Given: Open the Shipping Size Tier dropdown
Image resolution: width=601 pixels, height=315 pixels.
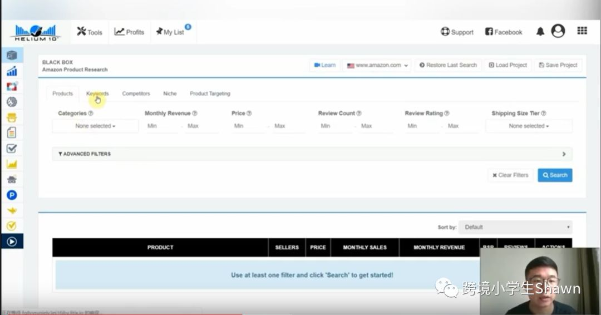Looking at the screenshot, I should 529,126.
